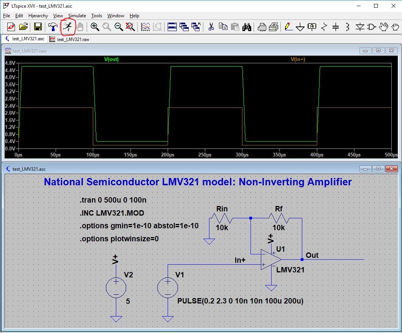Click the Print Setup icon
The image size is (402, 333).
point(262,26)
